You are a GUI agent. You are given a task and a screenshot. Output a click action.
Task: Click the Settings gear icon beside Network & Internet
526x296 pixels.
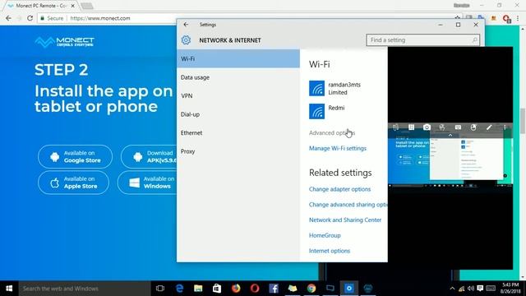click(186, 40)
